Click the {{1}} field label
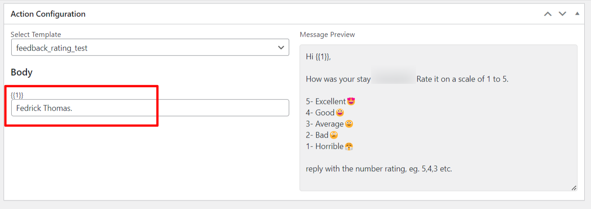 pos(17,95)
